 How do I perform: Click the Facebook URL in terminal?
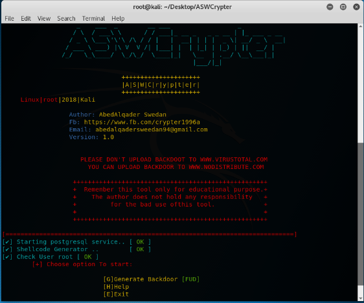pos(142,122)
